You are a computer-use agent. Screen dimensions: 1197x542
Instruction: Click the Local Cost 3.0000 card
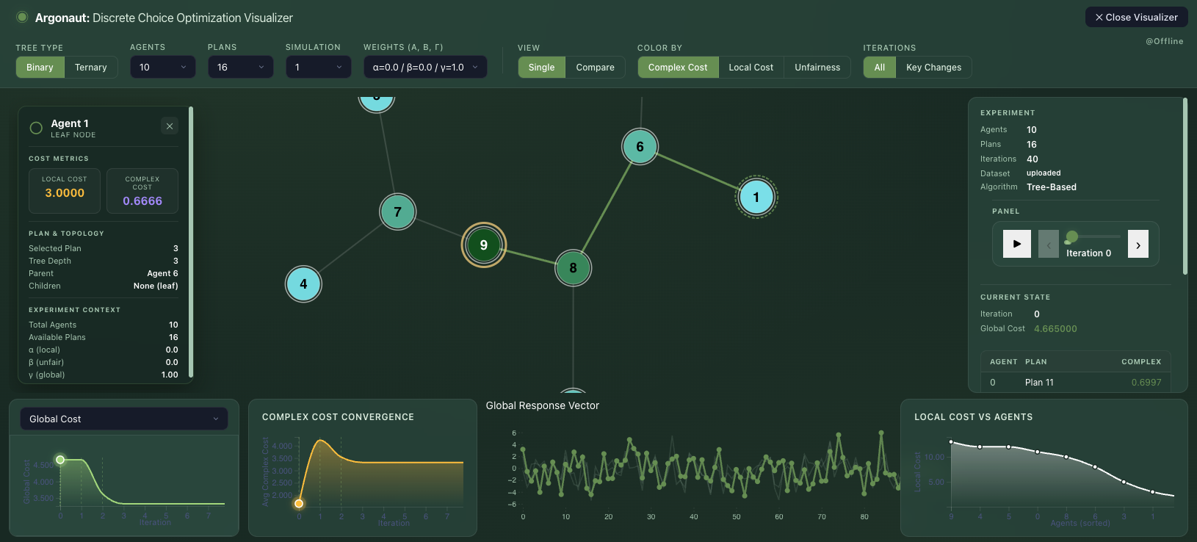pos(65,191)
